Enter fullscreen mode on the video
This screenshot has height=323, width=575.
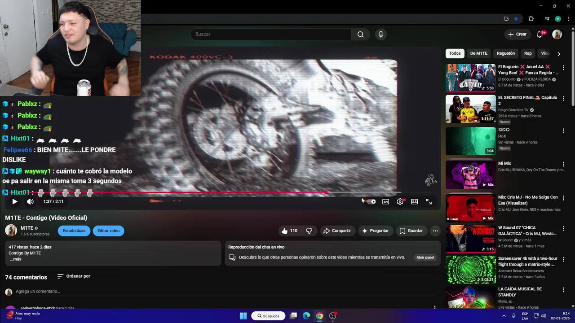point(429,202)
